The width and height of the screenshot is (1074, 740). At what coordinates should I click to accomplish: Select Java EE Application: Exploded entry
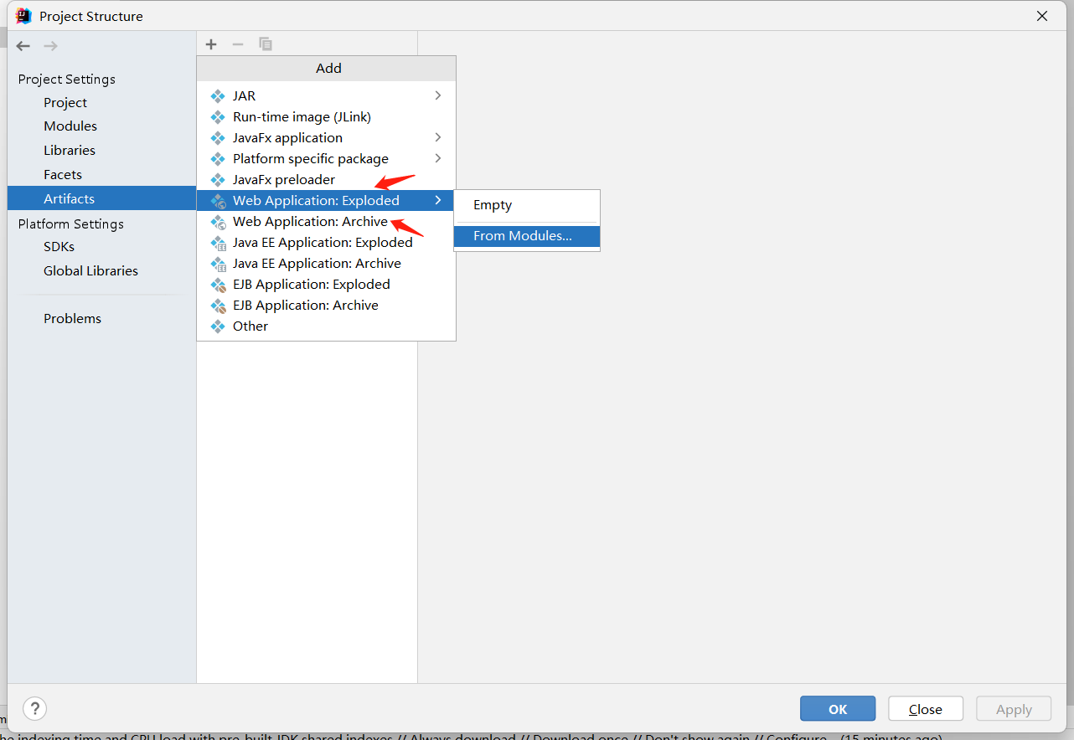(x=327, y=243)
